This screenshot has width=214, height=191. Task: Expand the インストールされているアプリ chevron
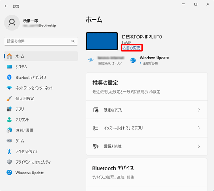click(x=199, y=128)
